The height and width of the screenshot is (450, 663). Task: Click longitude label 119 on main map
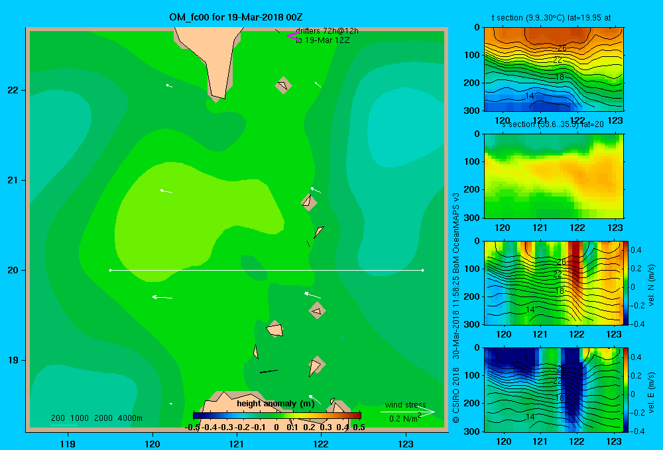pyautogui.click(x=68, y=443)
